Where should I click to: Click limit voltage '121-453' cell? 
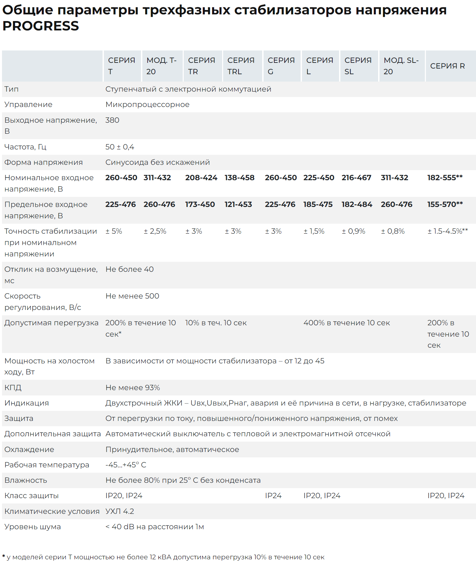coord(239,205)
